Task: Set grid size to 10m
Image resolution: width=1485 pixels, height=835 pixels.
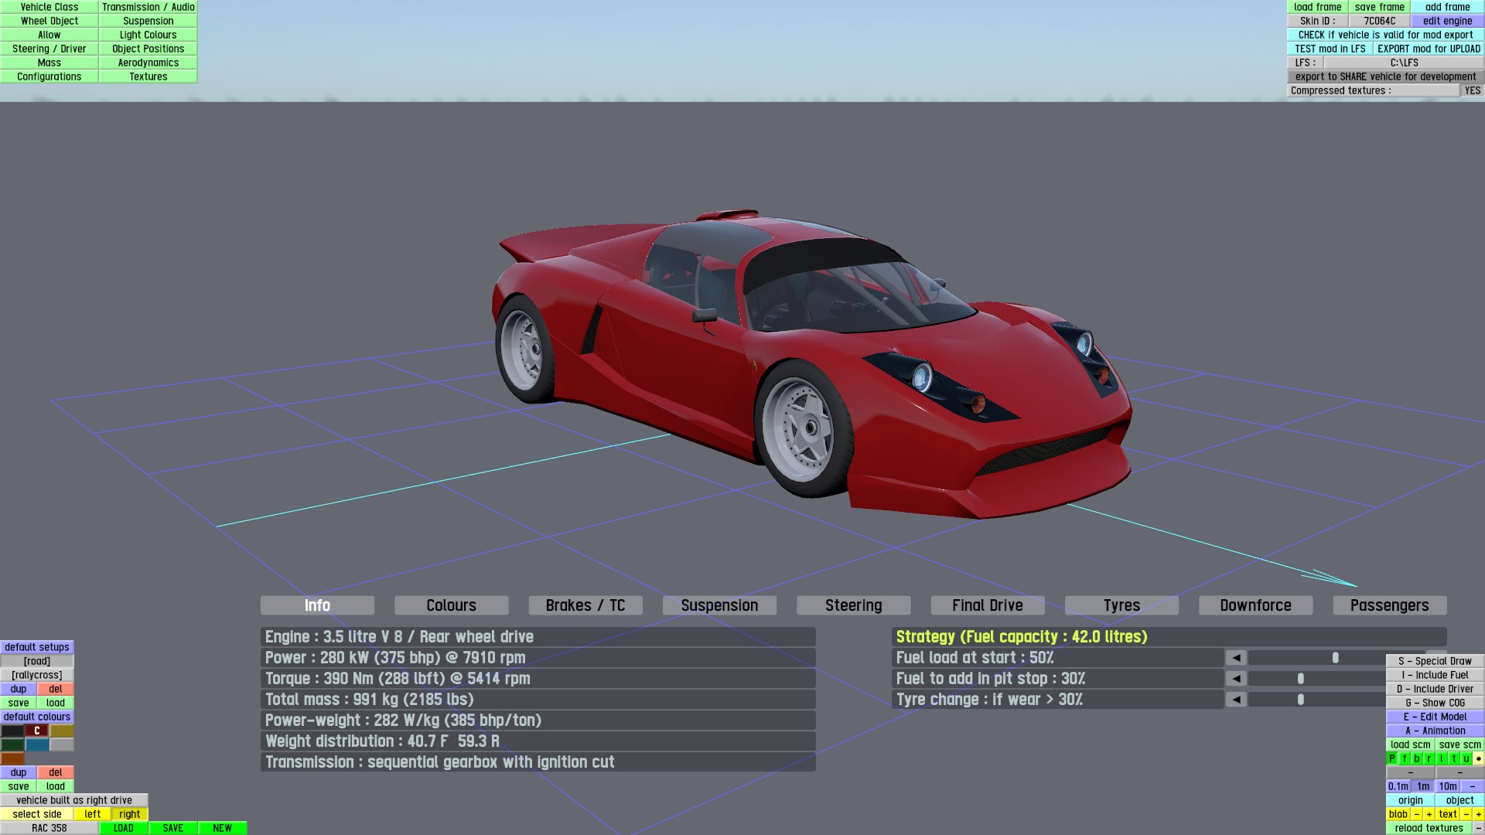Action: (1448, 786)
